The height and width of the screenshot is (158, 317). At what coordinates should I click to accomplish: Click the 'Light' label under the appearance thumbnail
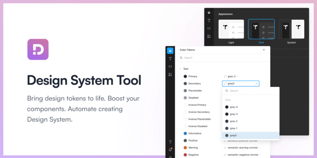pos(231,43)
